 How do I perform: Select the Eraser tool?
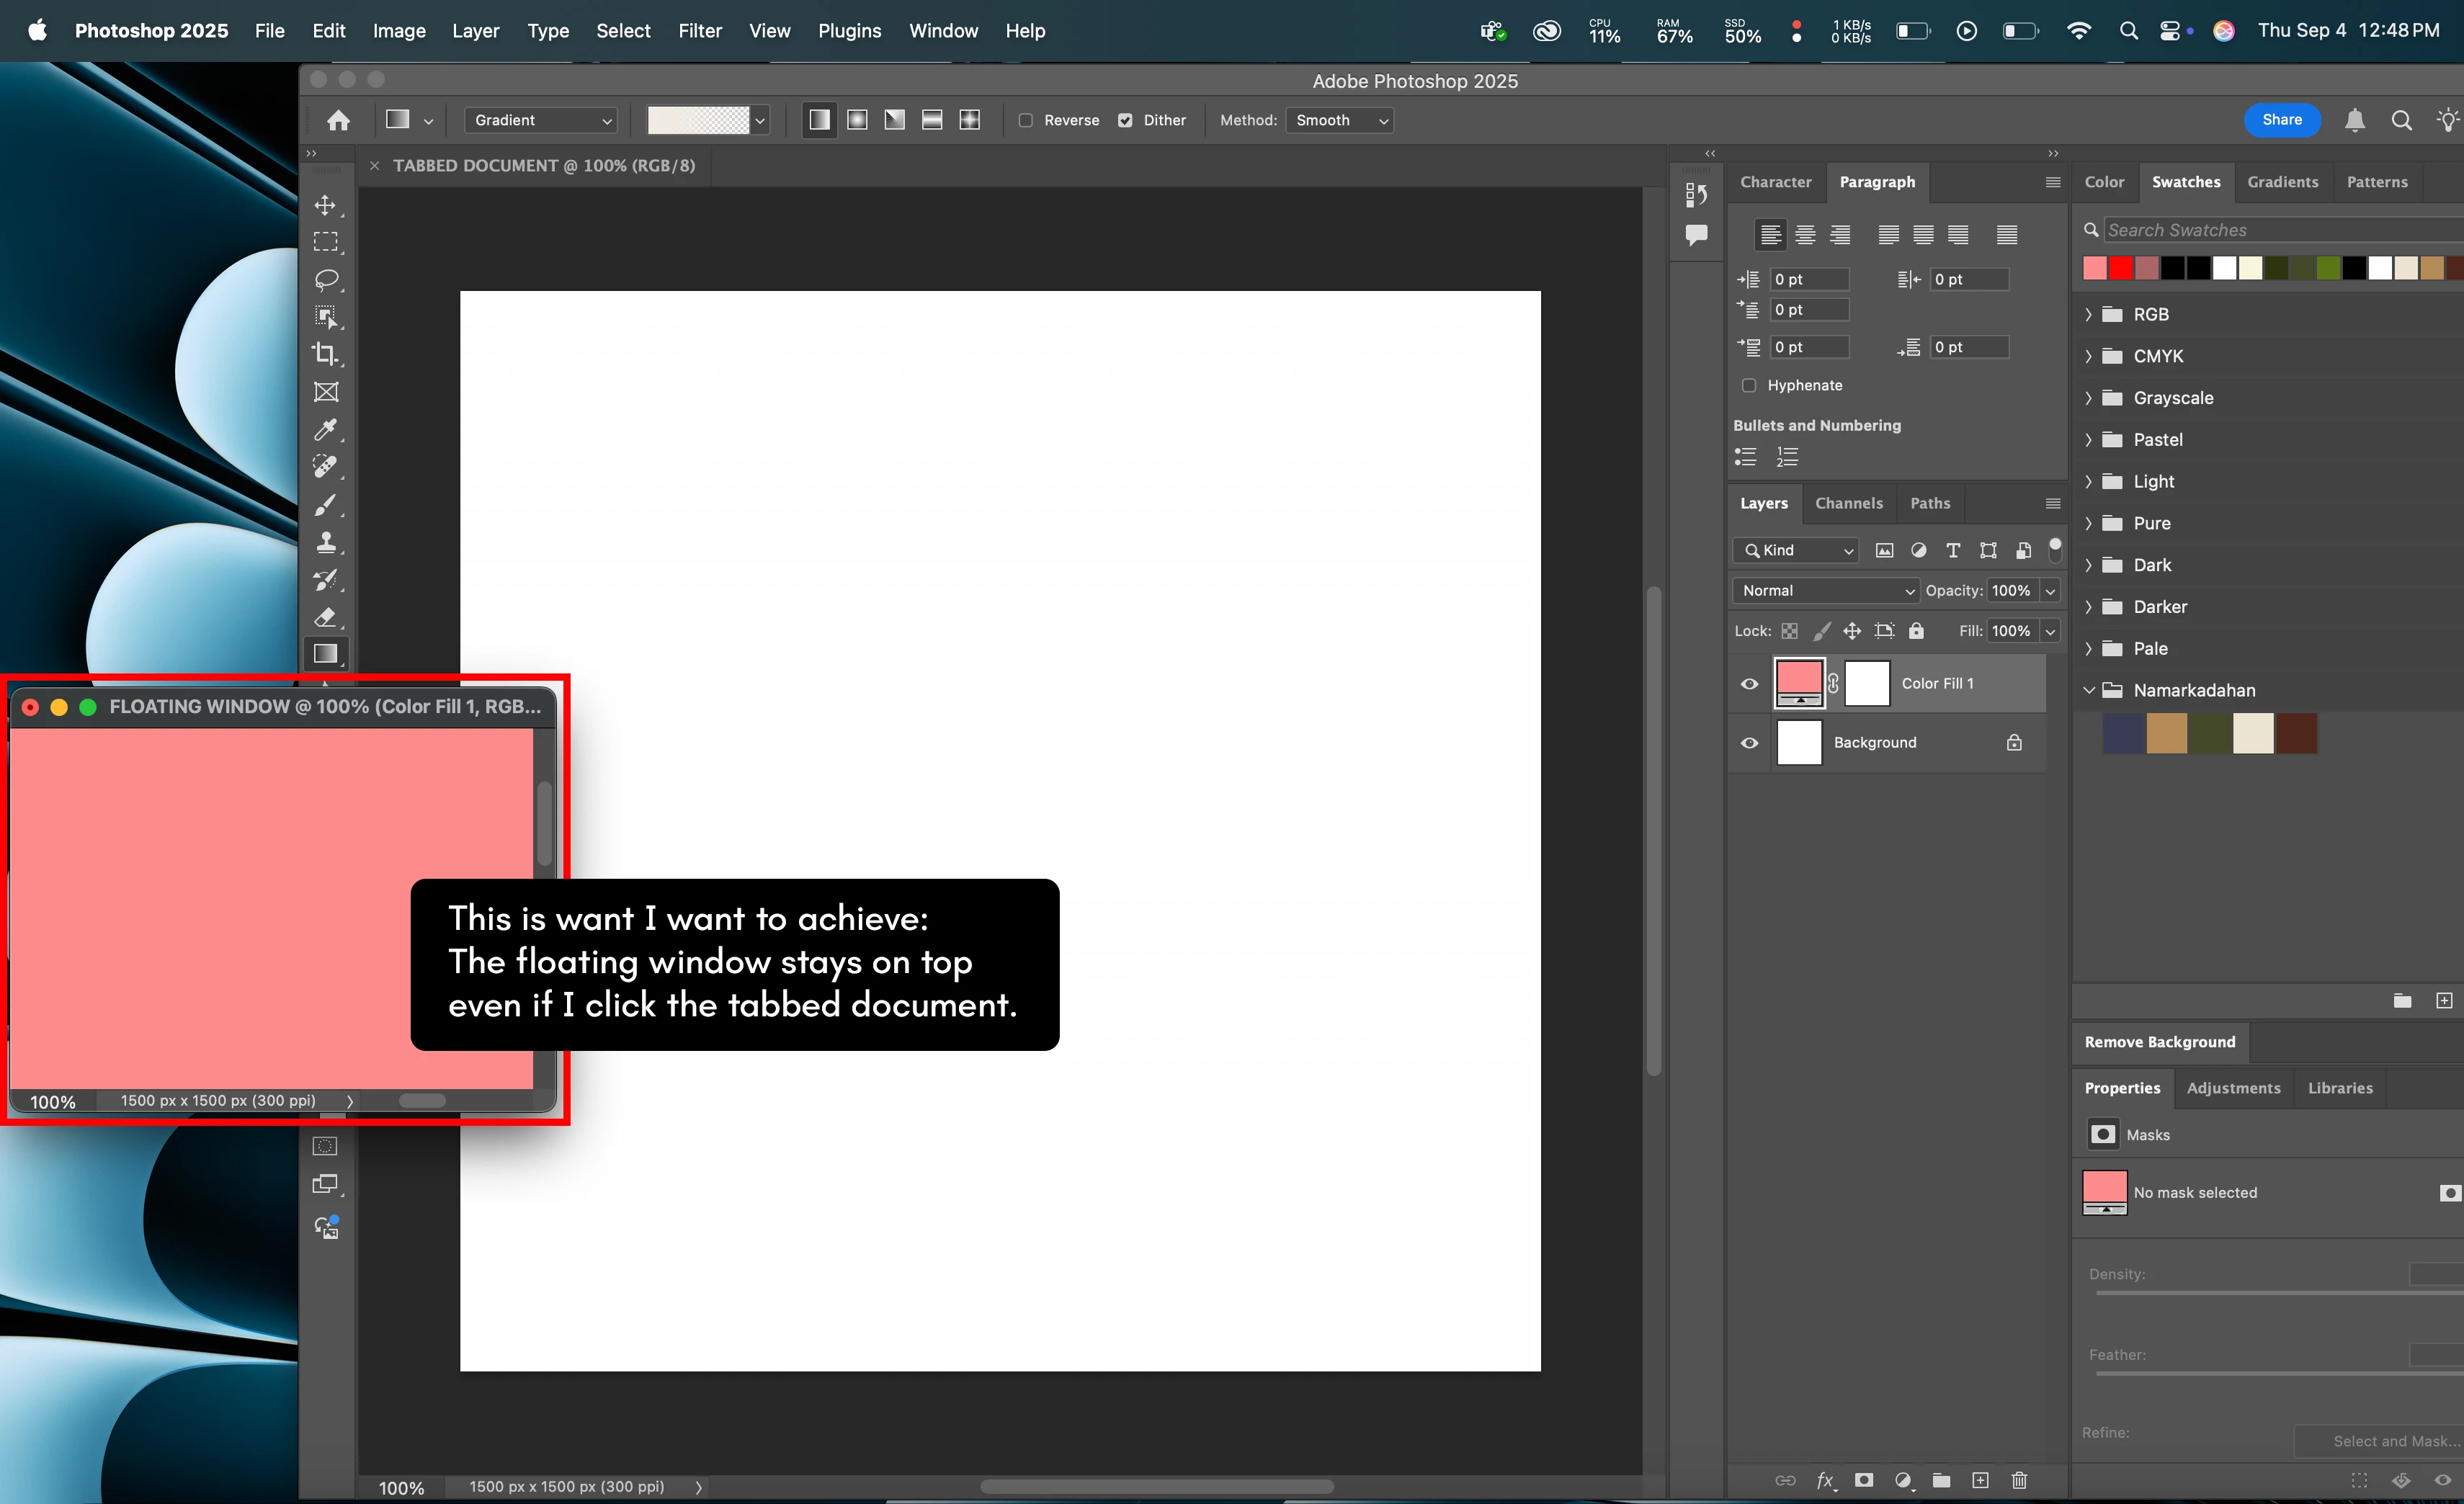click(325, 617)
